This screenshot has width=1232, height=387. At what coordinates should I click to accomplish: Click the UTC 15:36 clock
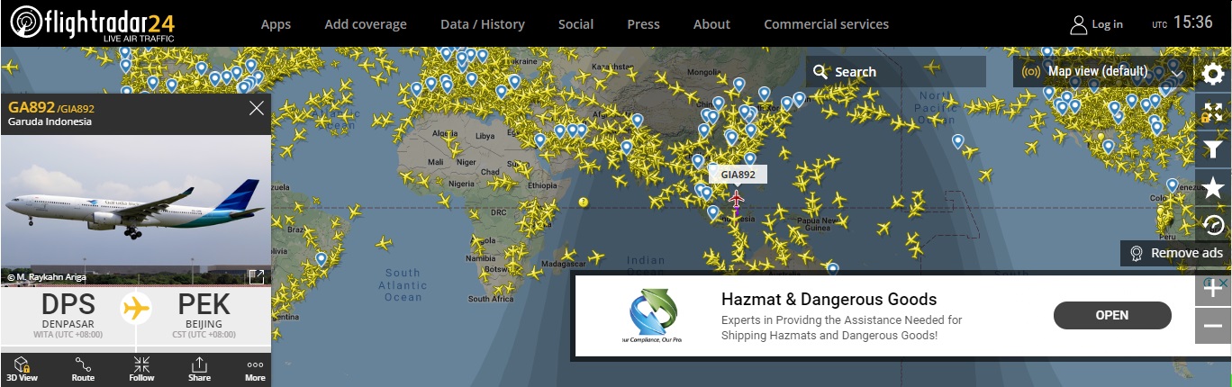1182,23
